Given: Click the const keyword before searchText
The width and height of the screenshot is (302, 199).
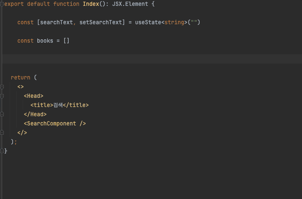Looking at the screenshot, I should pyautogui.click(x=26, y=23).
